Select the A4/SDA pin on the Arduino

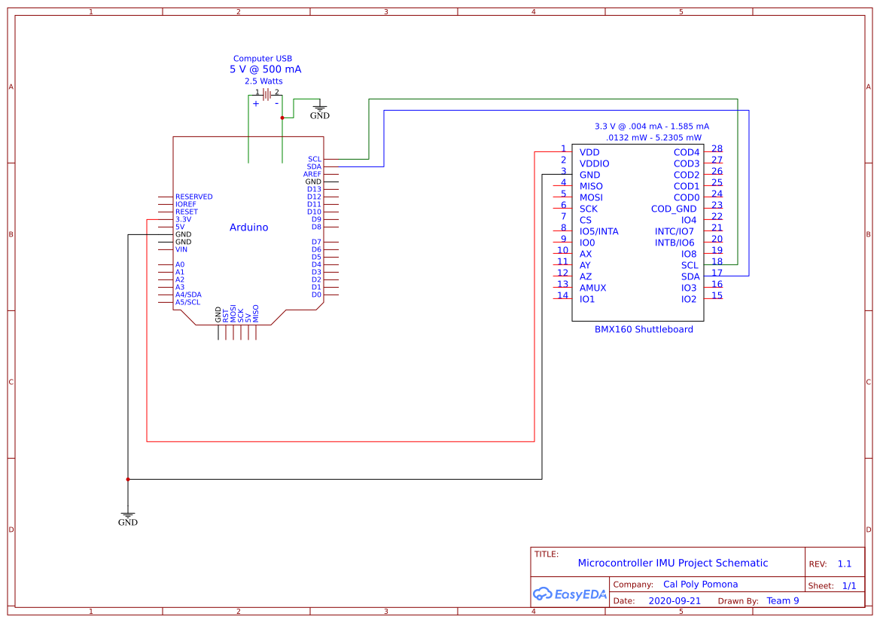point(187,295)
